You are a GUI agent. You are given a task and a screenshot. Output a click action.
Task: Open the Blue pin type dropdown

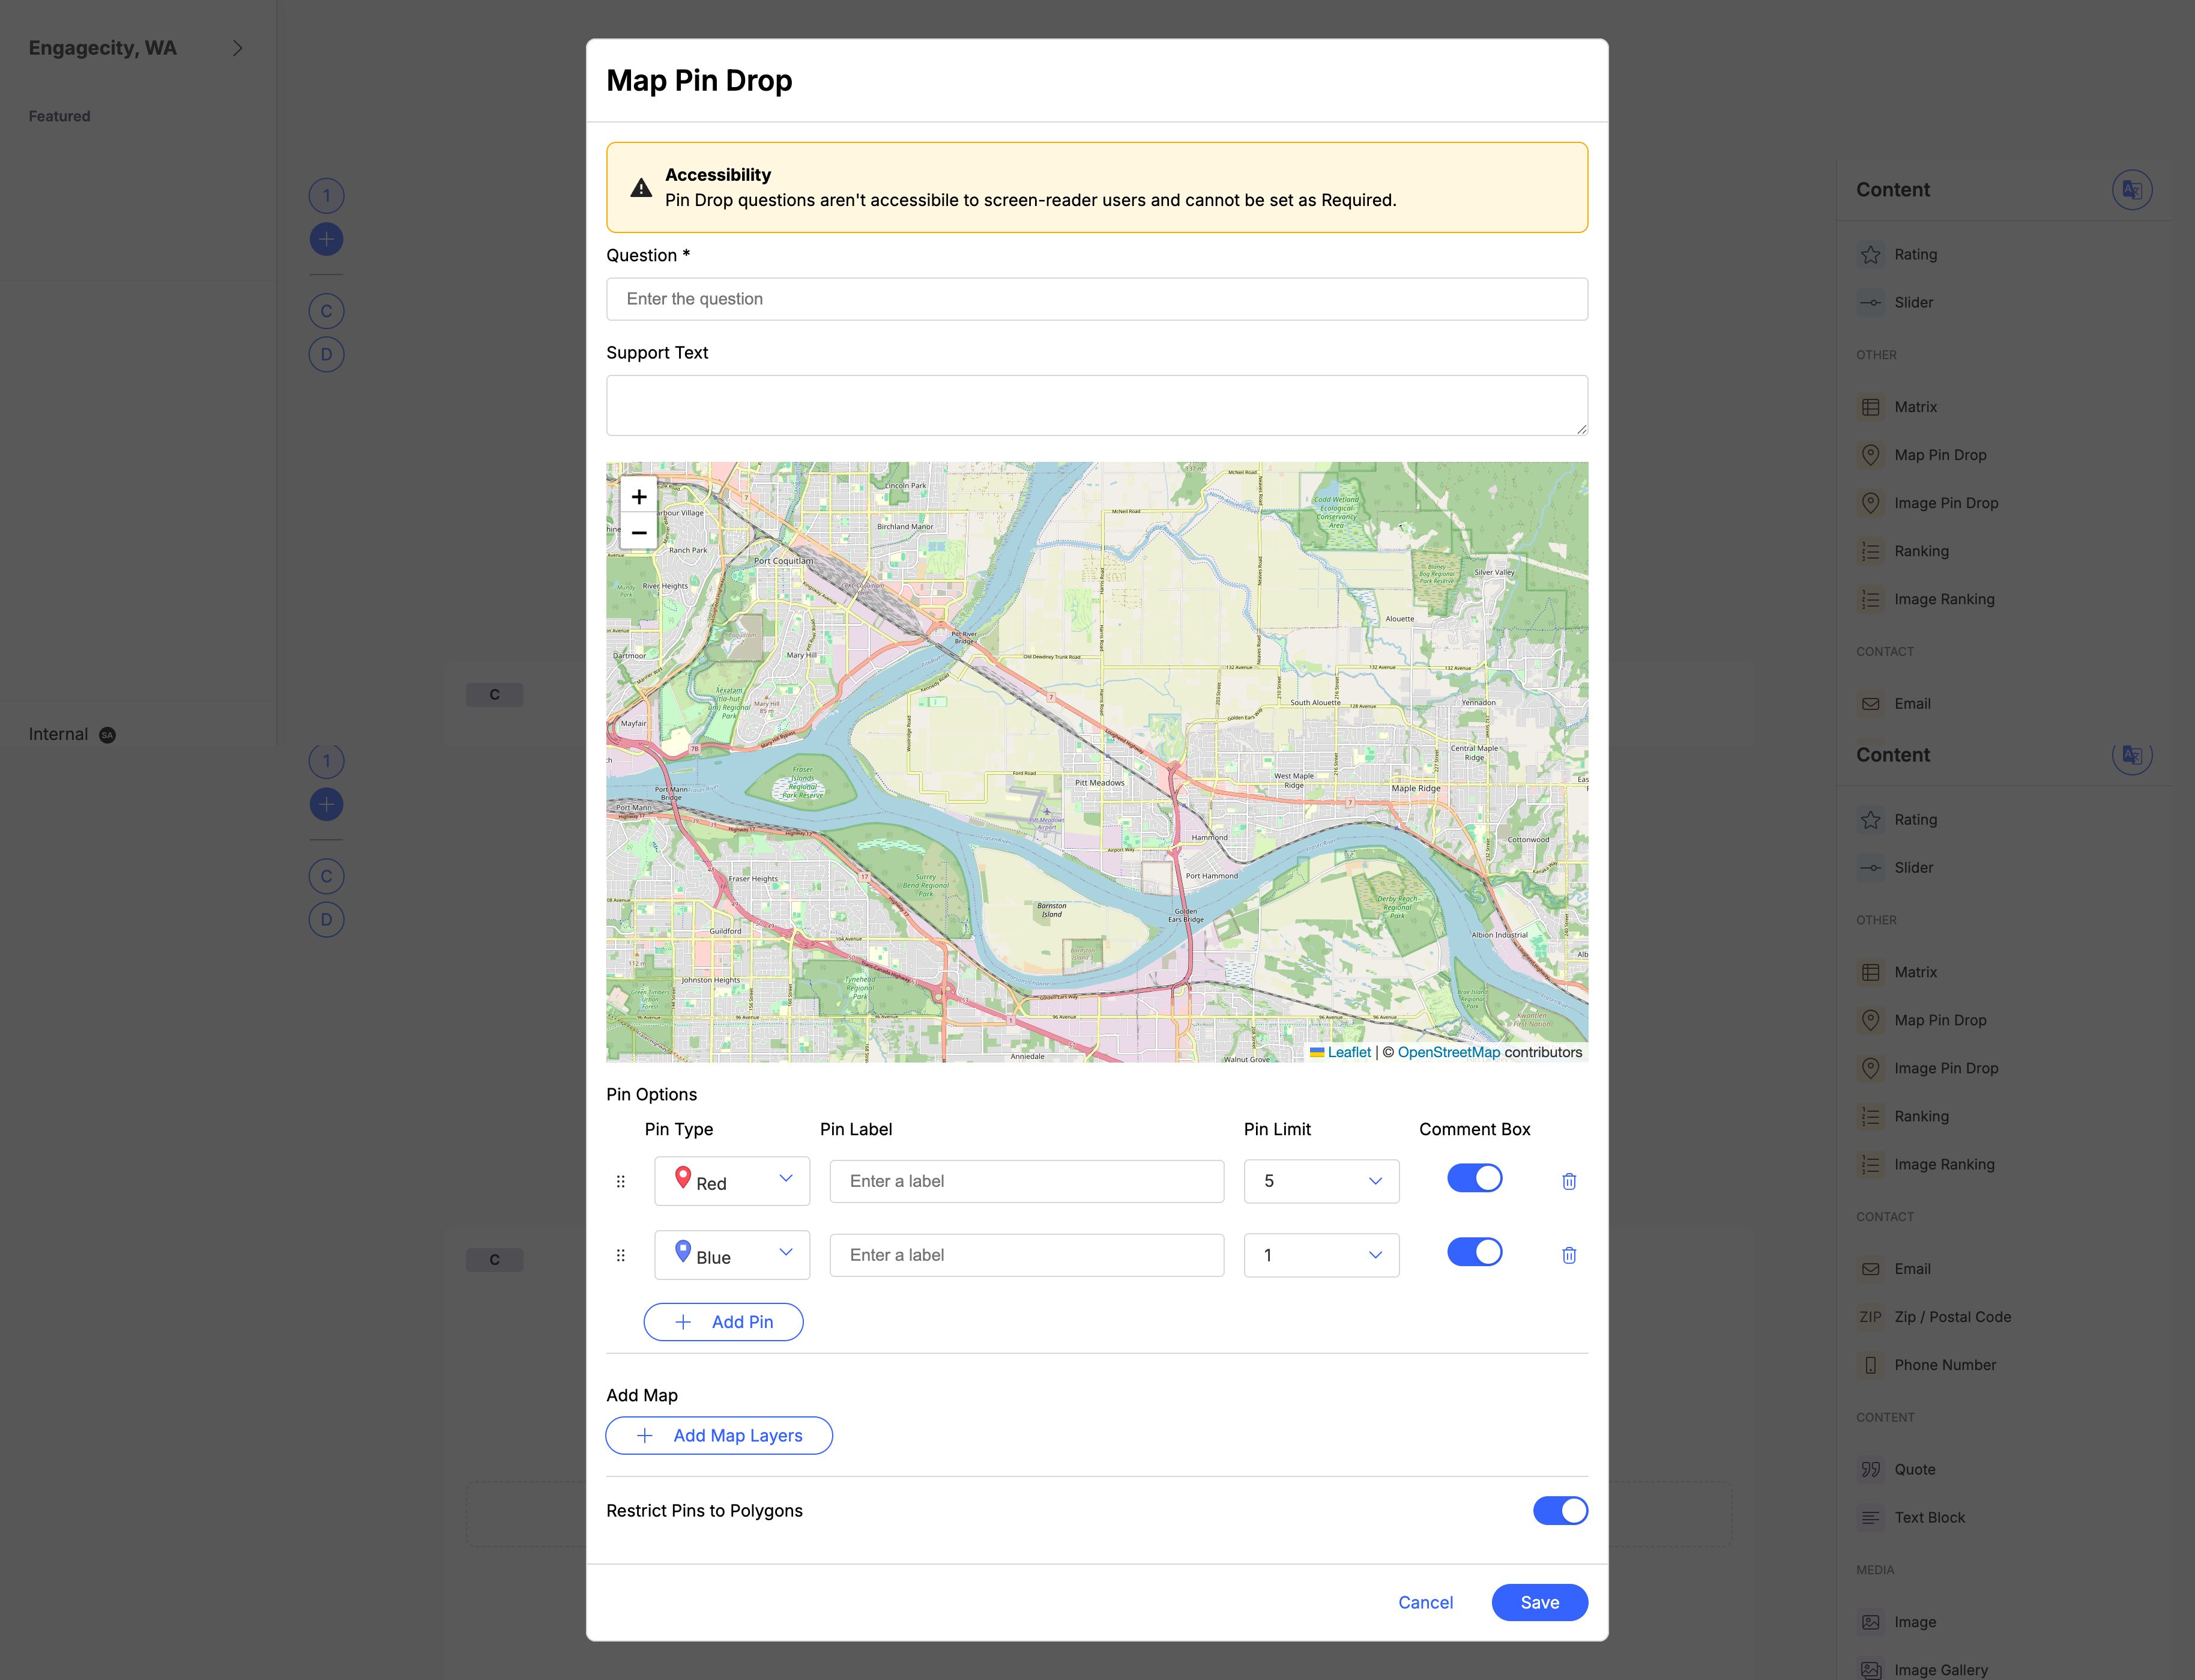[x=732, y=1255]
